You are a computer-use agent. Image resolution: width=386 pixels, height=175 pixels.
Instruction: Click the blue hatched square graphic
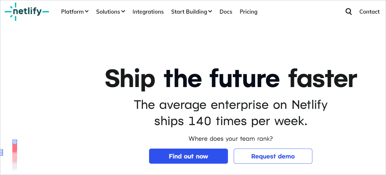click(x=15, y=142)
